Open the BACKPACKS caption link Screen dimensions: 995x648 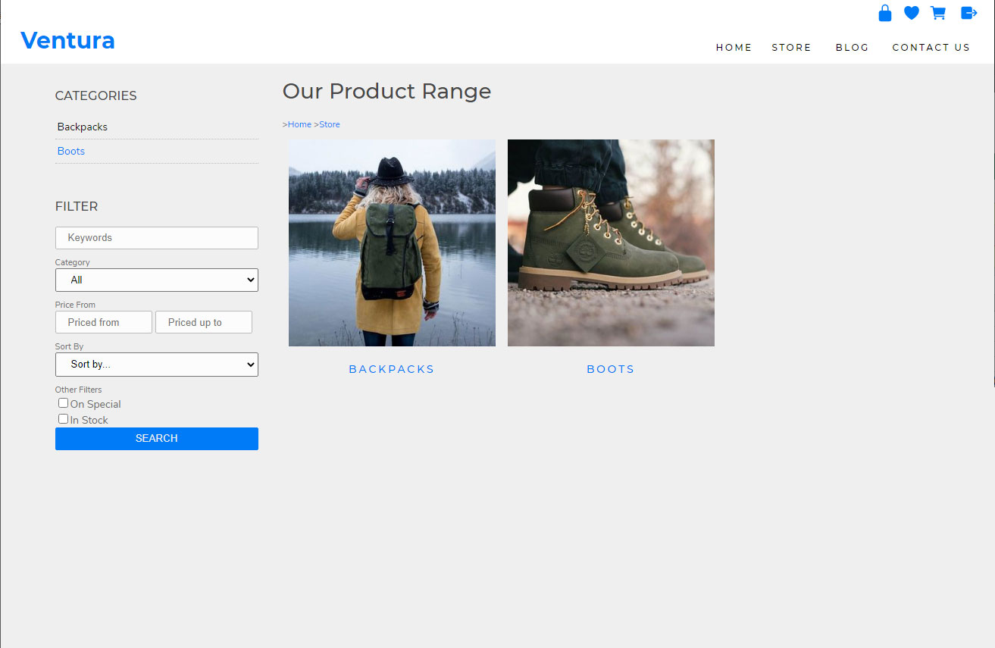(392, 369)
